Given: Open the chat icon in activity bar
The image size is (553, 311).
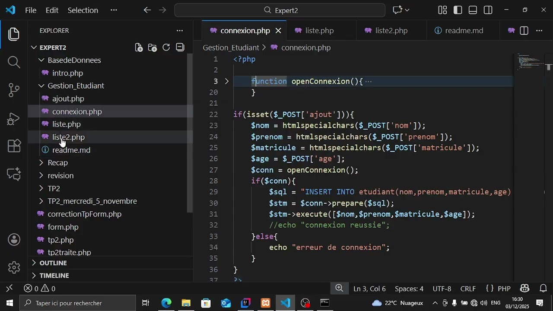Looking at the screenshot, I should coord(14,174).
